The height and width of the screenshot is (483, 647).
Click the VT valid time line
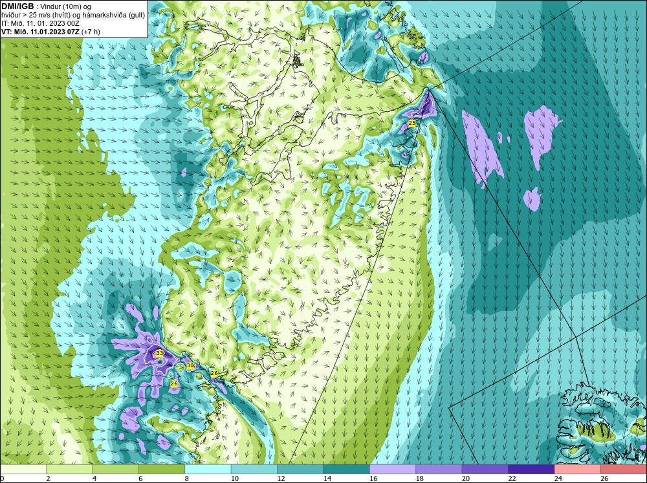coord(50,32)
